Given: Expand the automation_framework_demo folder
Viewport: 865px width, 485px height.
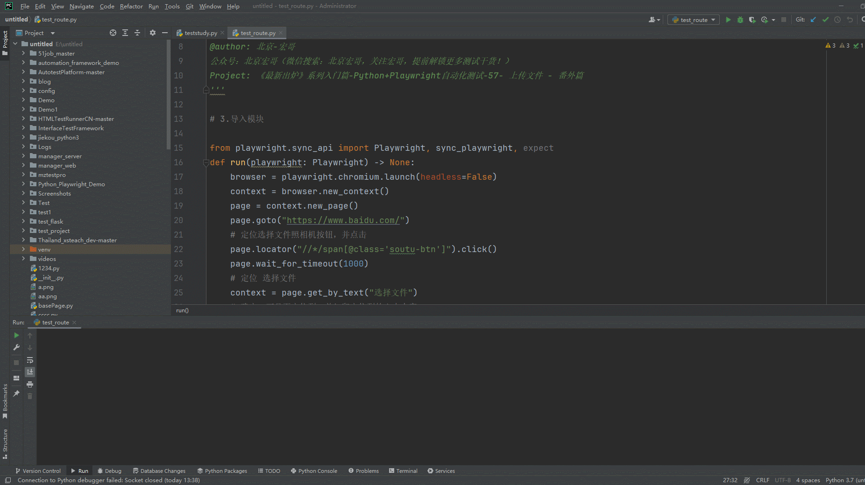Looking at the screenshot, I should tap(23, 63).
